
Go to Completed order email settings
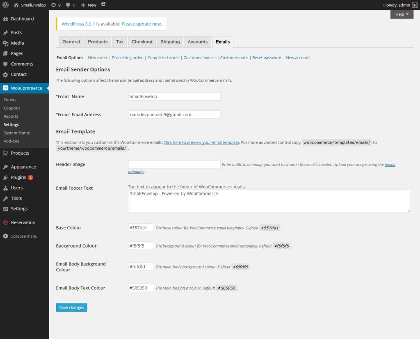point(163,57)
